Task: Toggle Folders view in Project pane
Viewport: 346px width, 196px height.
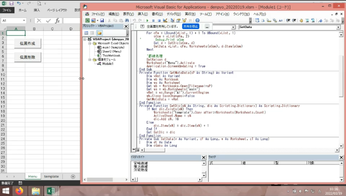Action: tap(99, 33)
